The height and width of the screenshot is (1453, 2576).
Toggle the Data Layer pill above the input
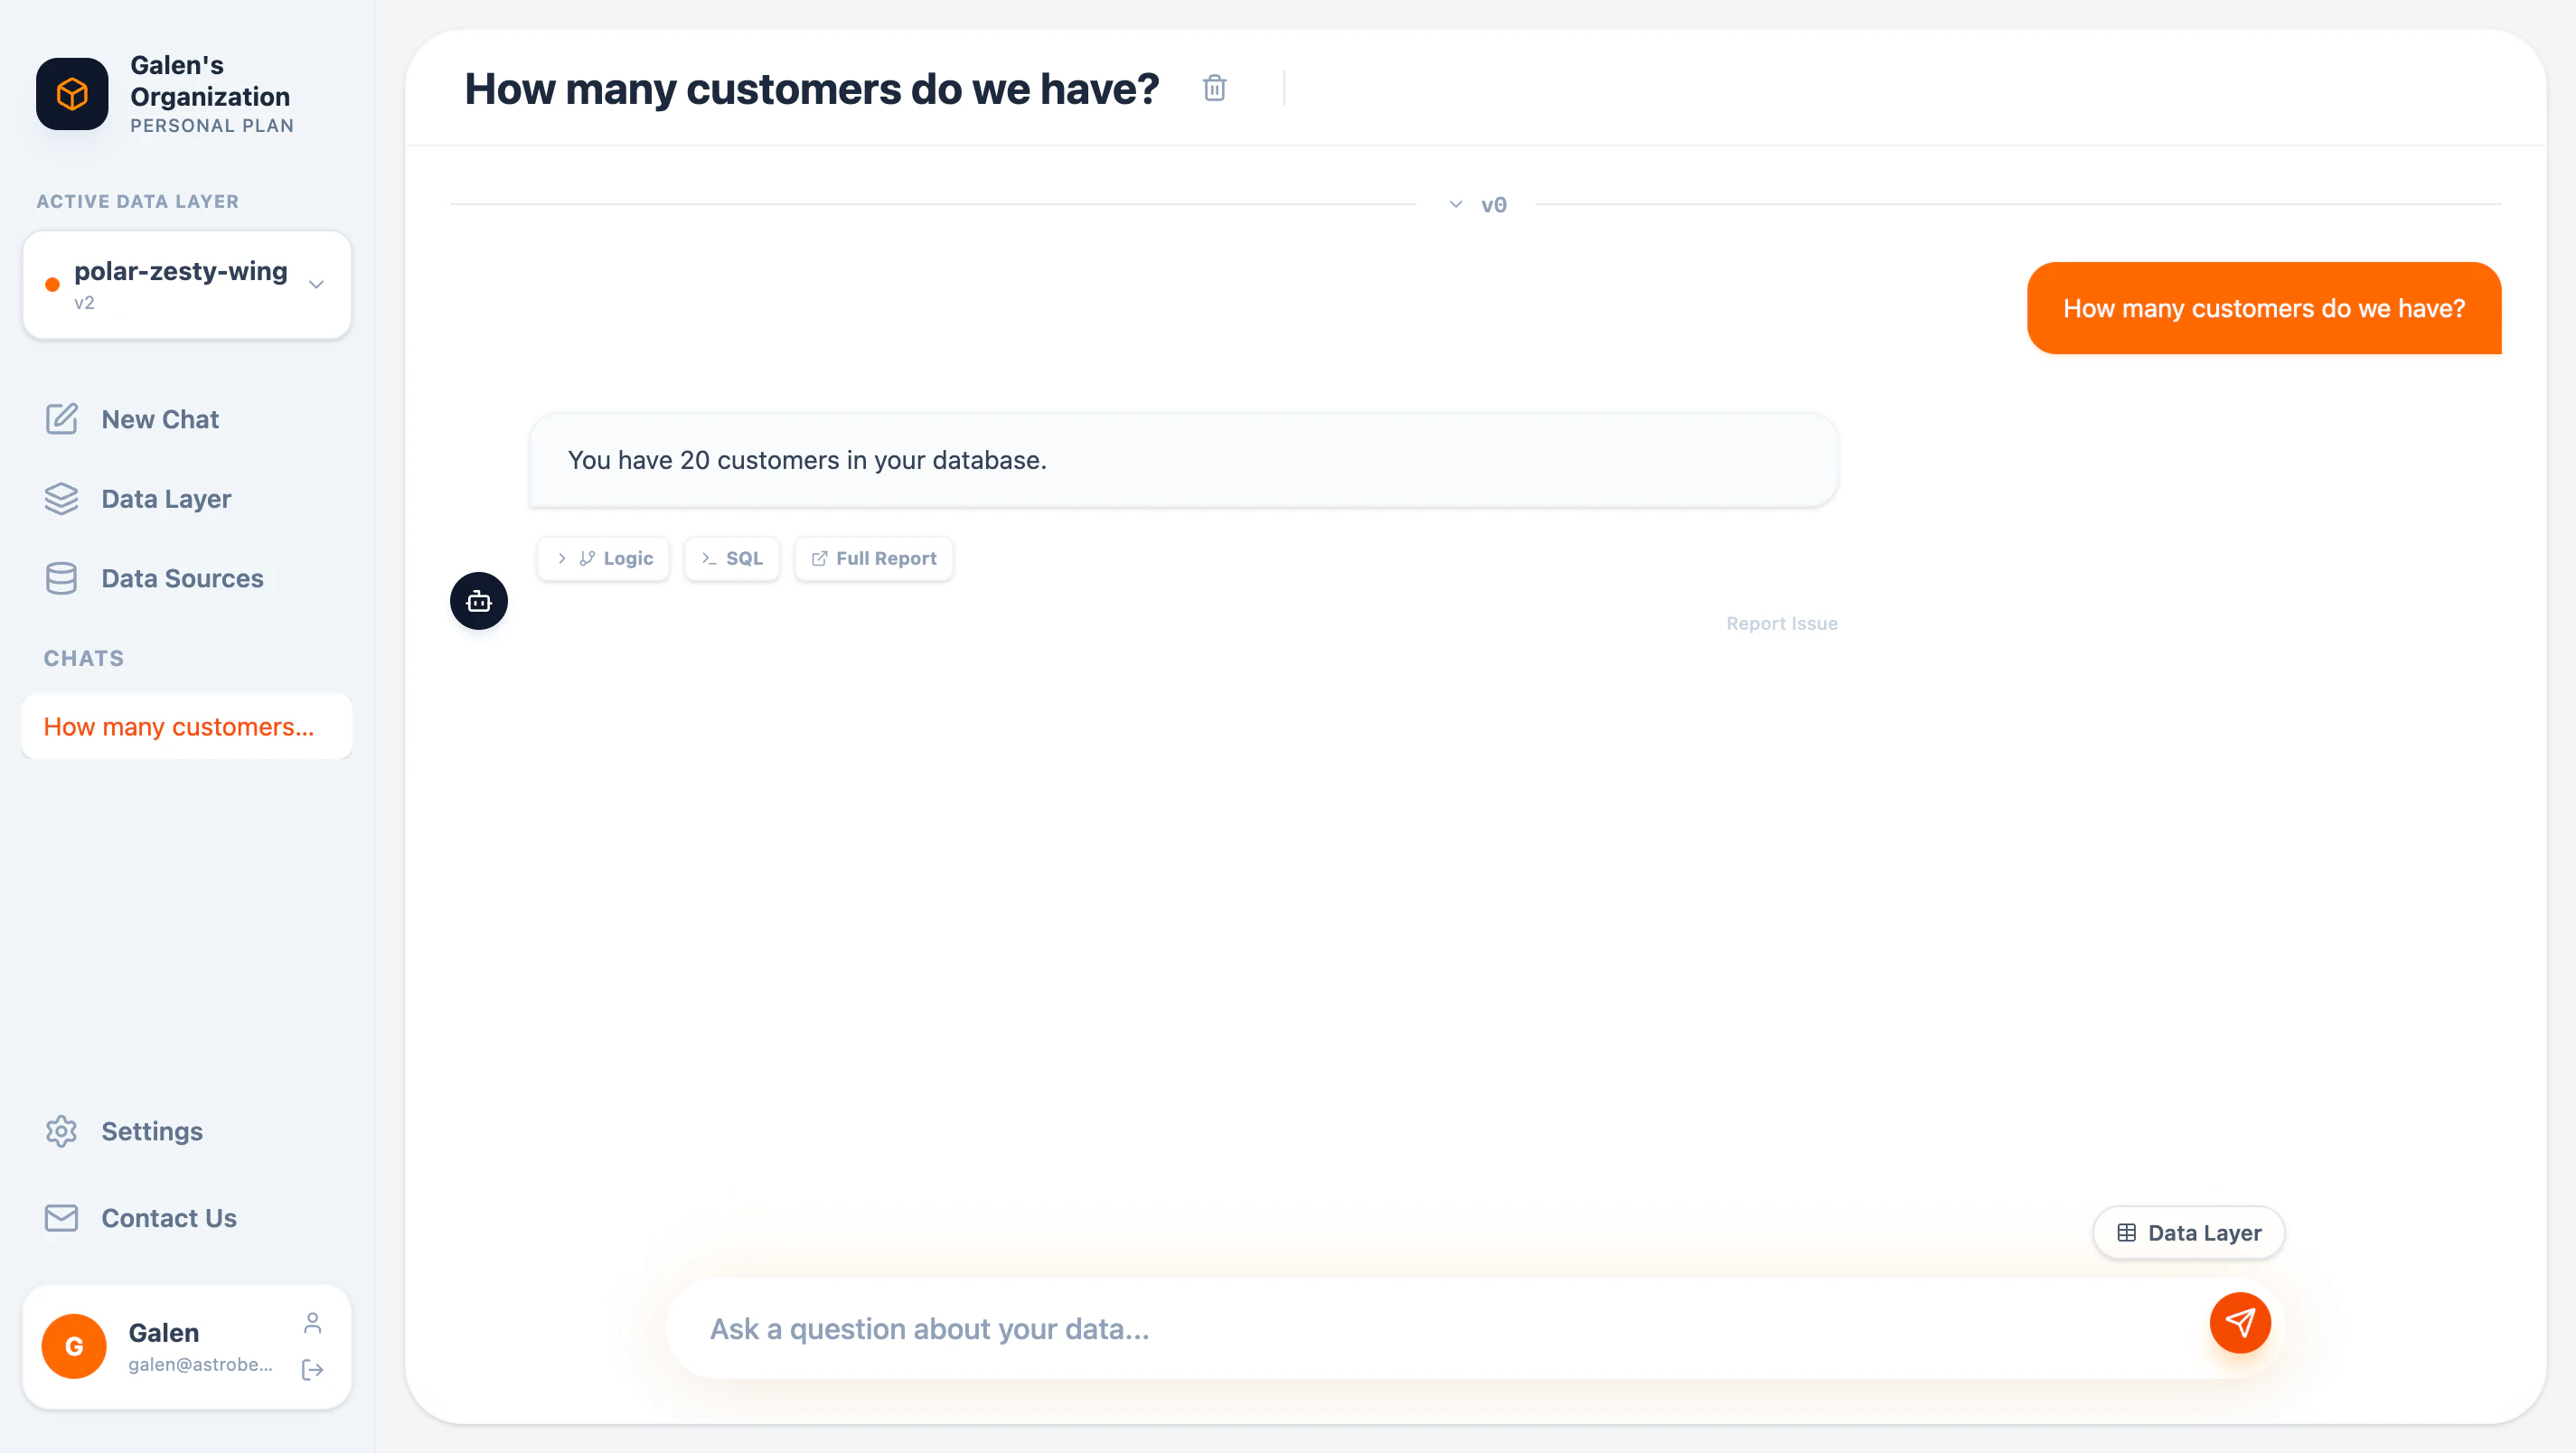tap(2188, 1232)
